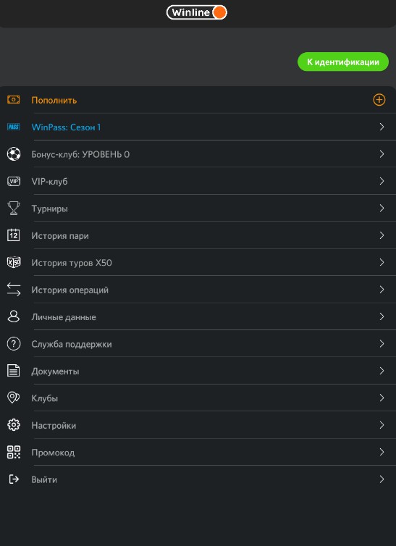396x546 pixels.
Task: Click the person Личные данные icon
Action: click(x=14, y=316)
